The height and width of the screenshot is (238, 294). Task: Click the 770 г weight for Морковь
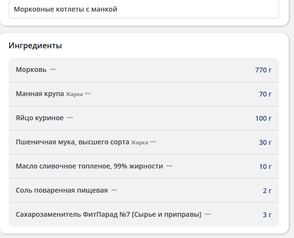263,70
